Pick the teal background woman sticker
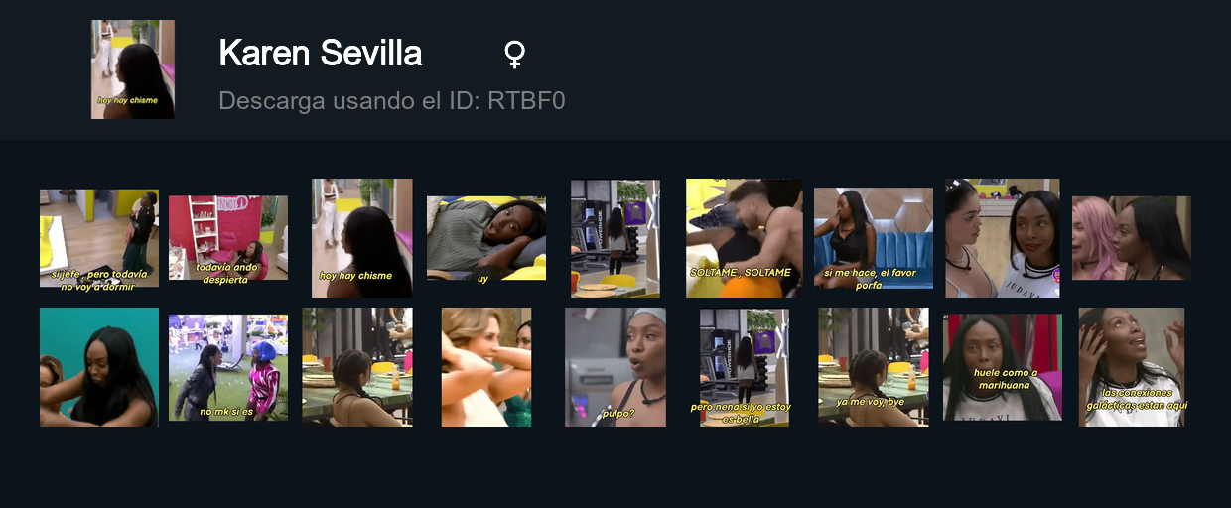The height and width of the screenshot is (508, 1231). click(99, 367)
